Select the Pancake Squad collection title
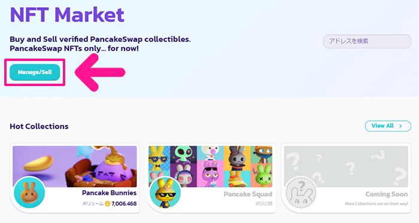Screen dimensions: 419x223 248,194
